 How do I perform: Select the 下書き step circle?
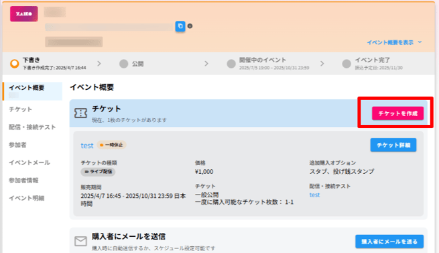(15, 64)
